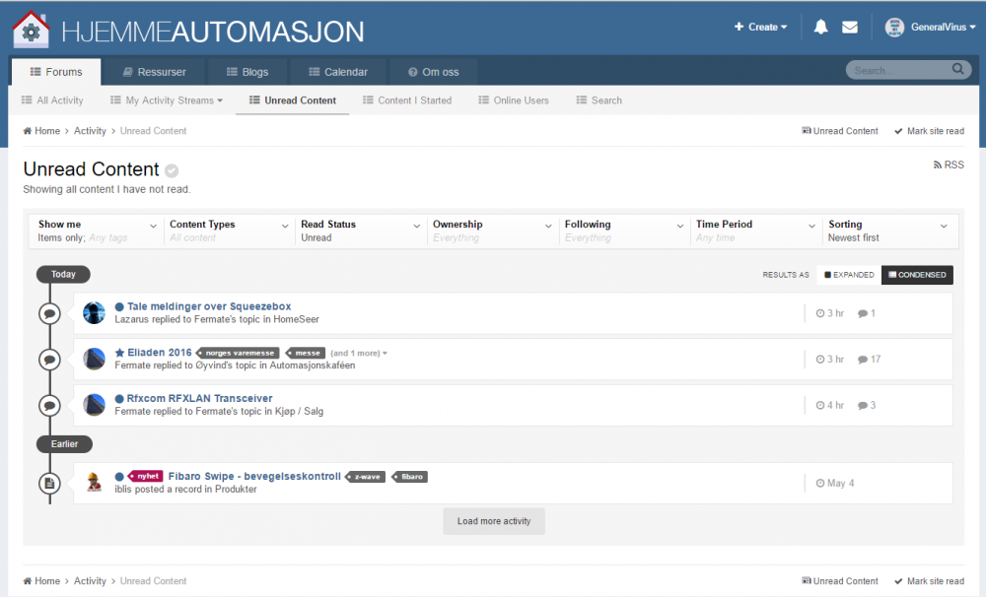Click the search magnifier icon
The image size is (986, 597).
(957, 70)
